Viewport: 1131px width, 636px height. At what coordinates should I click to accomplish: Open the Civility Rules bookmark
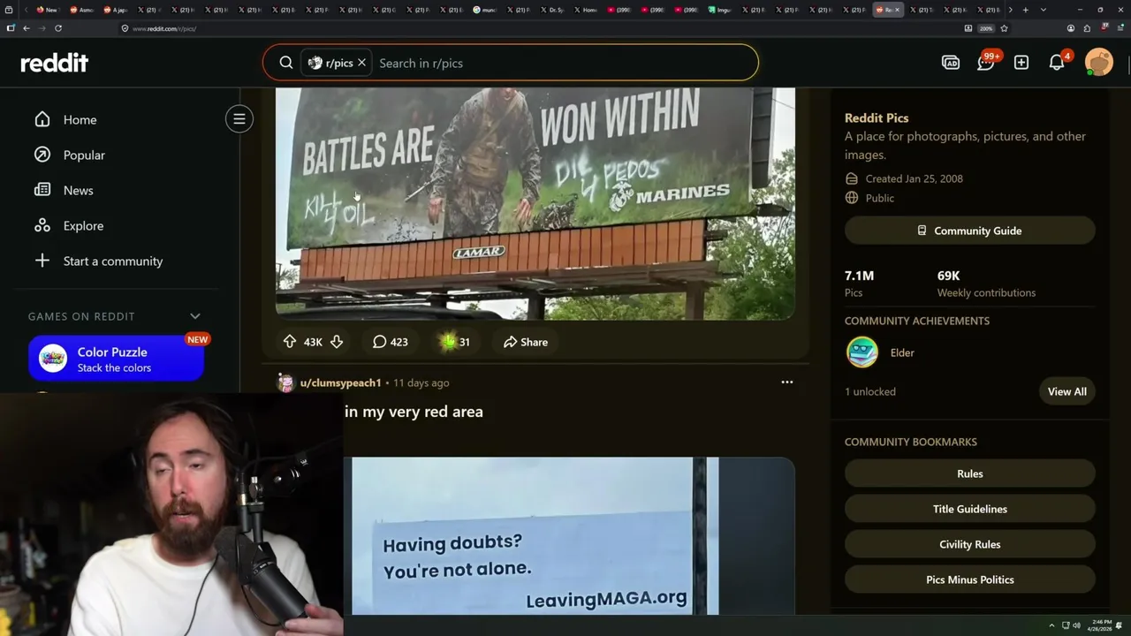click(970, 544)
